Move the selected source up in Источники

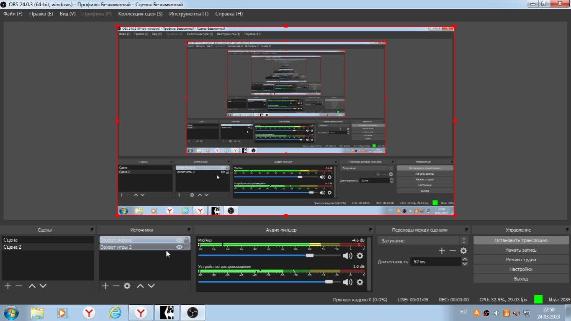(x=140, y=286)
